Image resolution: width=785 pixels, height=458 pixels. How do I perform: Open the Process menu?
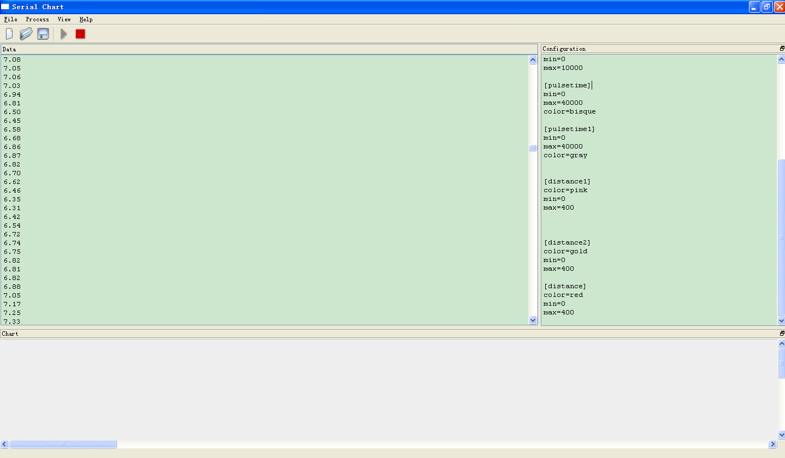click(x=37, y=19)
